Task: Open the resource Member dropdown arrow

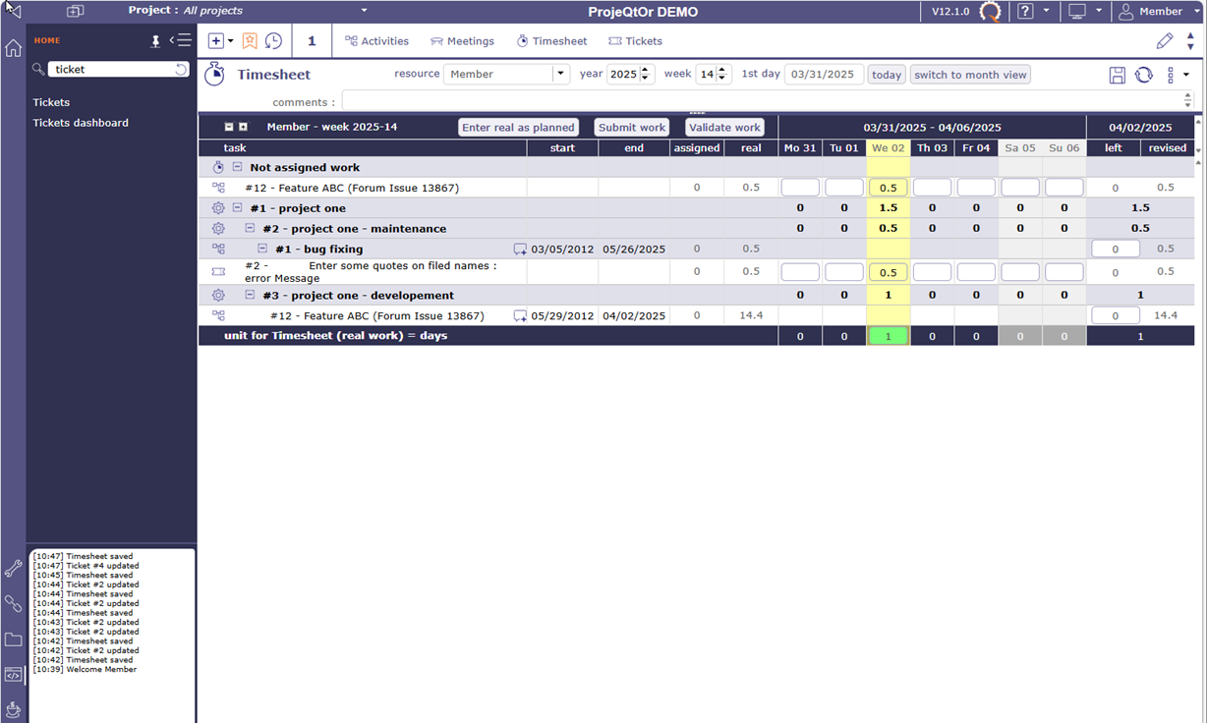Action: click(x=560, y=75)
